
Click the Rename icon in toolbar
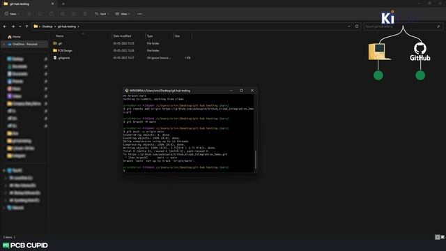(x=63, y=14)
